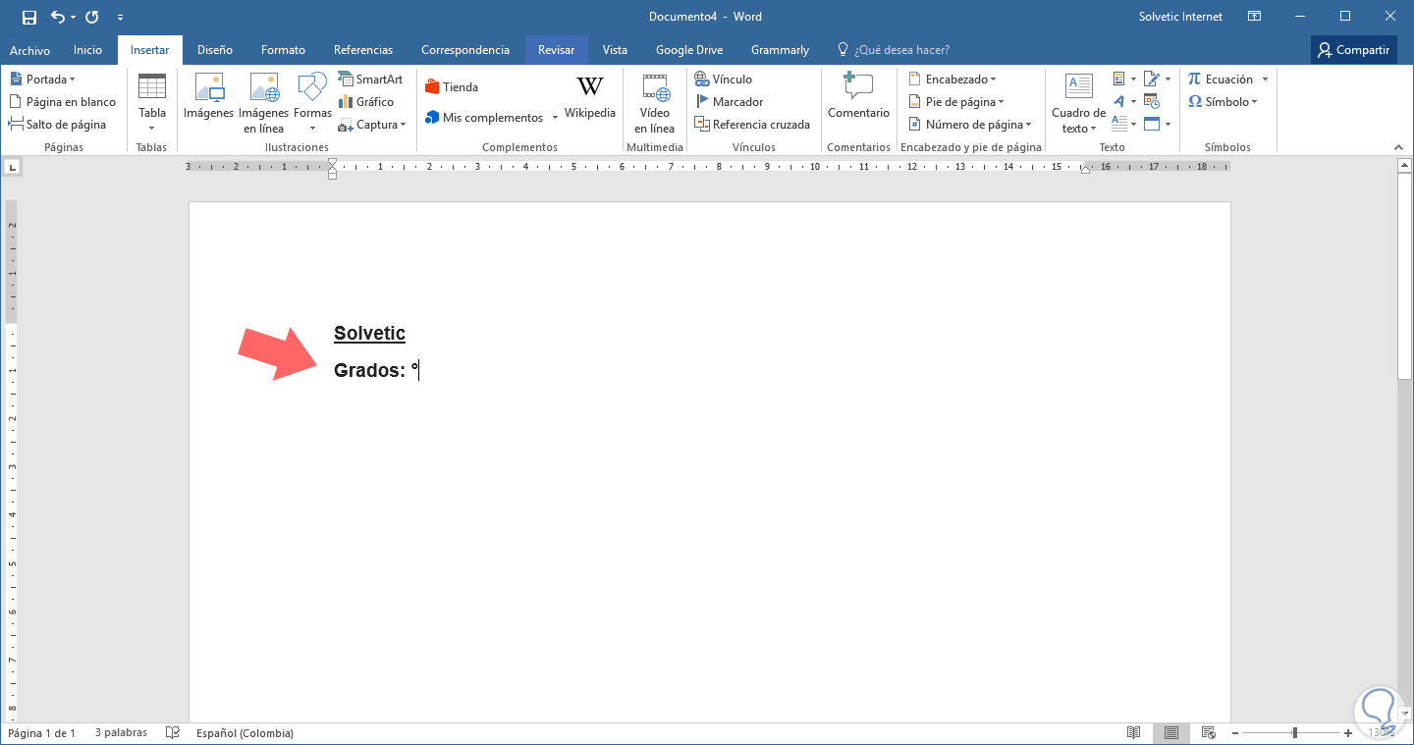Open the Encabezado dropdown

point(952,80)
